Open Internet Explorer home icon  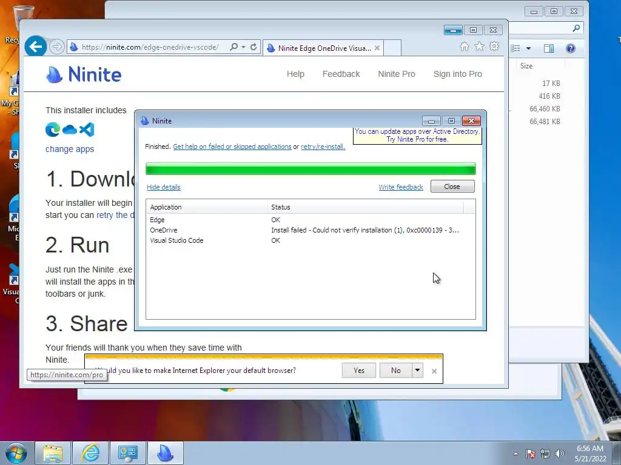[464, 47]
